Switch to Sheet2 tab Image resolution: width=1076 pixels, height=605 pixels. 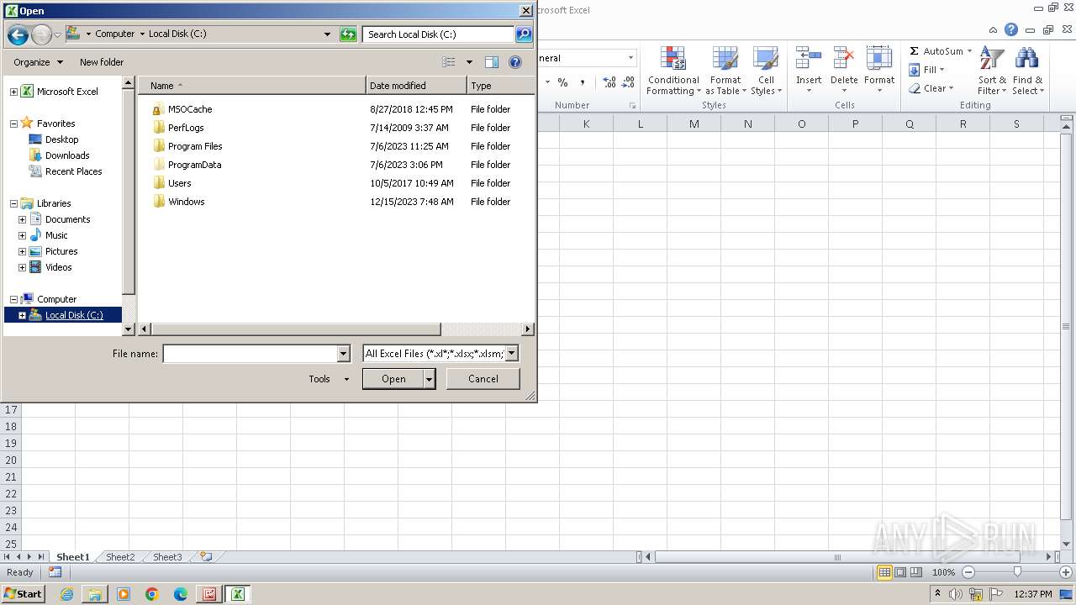coord(120,557)
